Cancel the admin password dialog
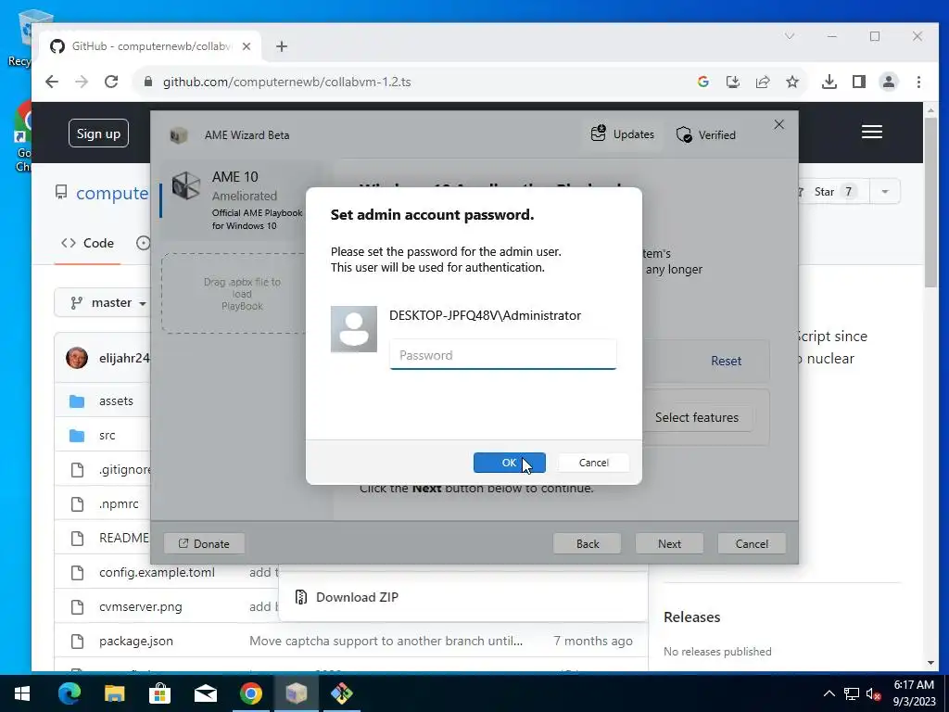Screen dimensions: 949x712 click(593, 463)
